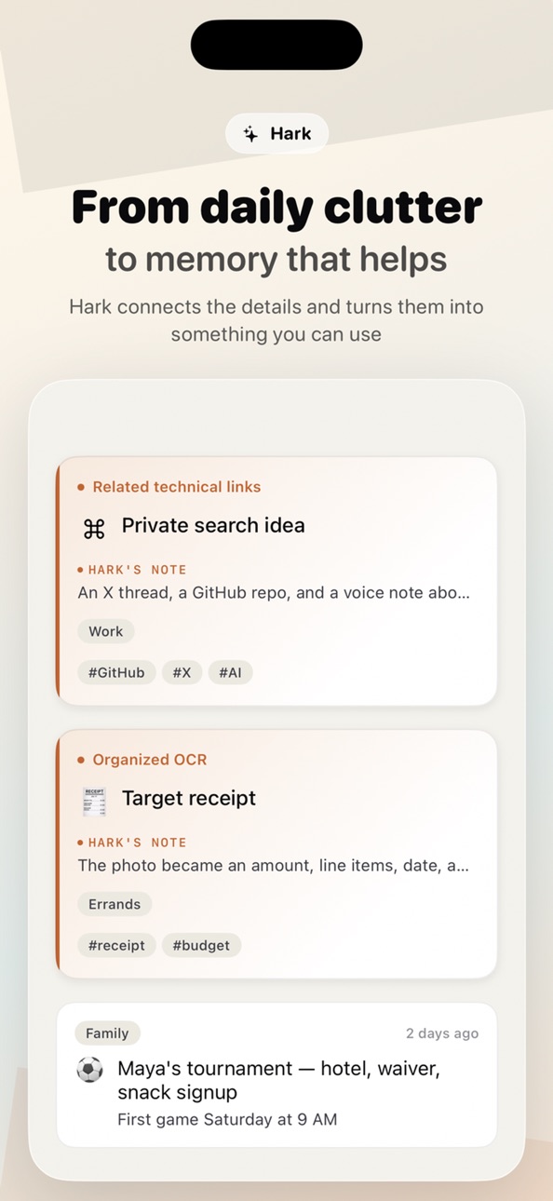Open the Target receipt card title
This screenshot has height=1201, width=553.
point(189,798)
